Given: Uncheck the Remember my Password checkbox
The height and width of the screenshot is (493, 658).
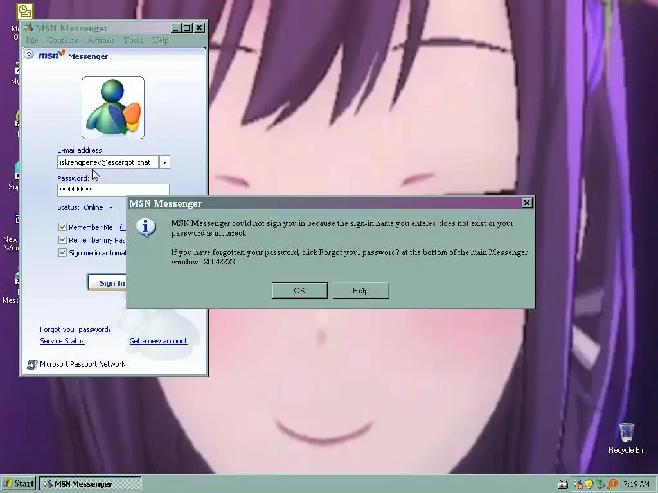Looking at the screenshot, I should (x=62, y=240).
